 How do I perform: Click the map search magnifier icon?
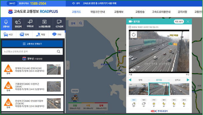[x=81, y=23]
